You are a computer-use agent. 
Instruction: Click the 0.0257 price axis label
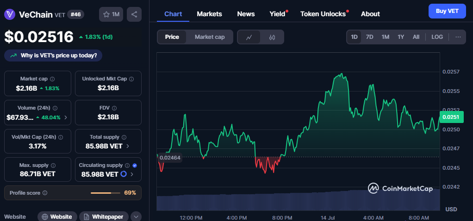coord(451,72)
